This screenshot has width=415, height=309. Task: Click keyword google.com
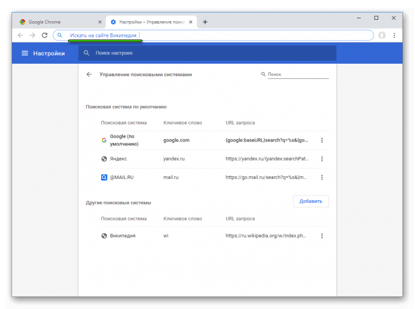176,140
